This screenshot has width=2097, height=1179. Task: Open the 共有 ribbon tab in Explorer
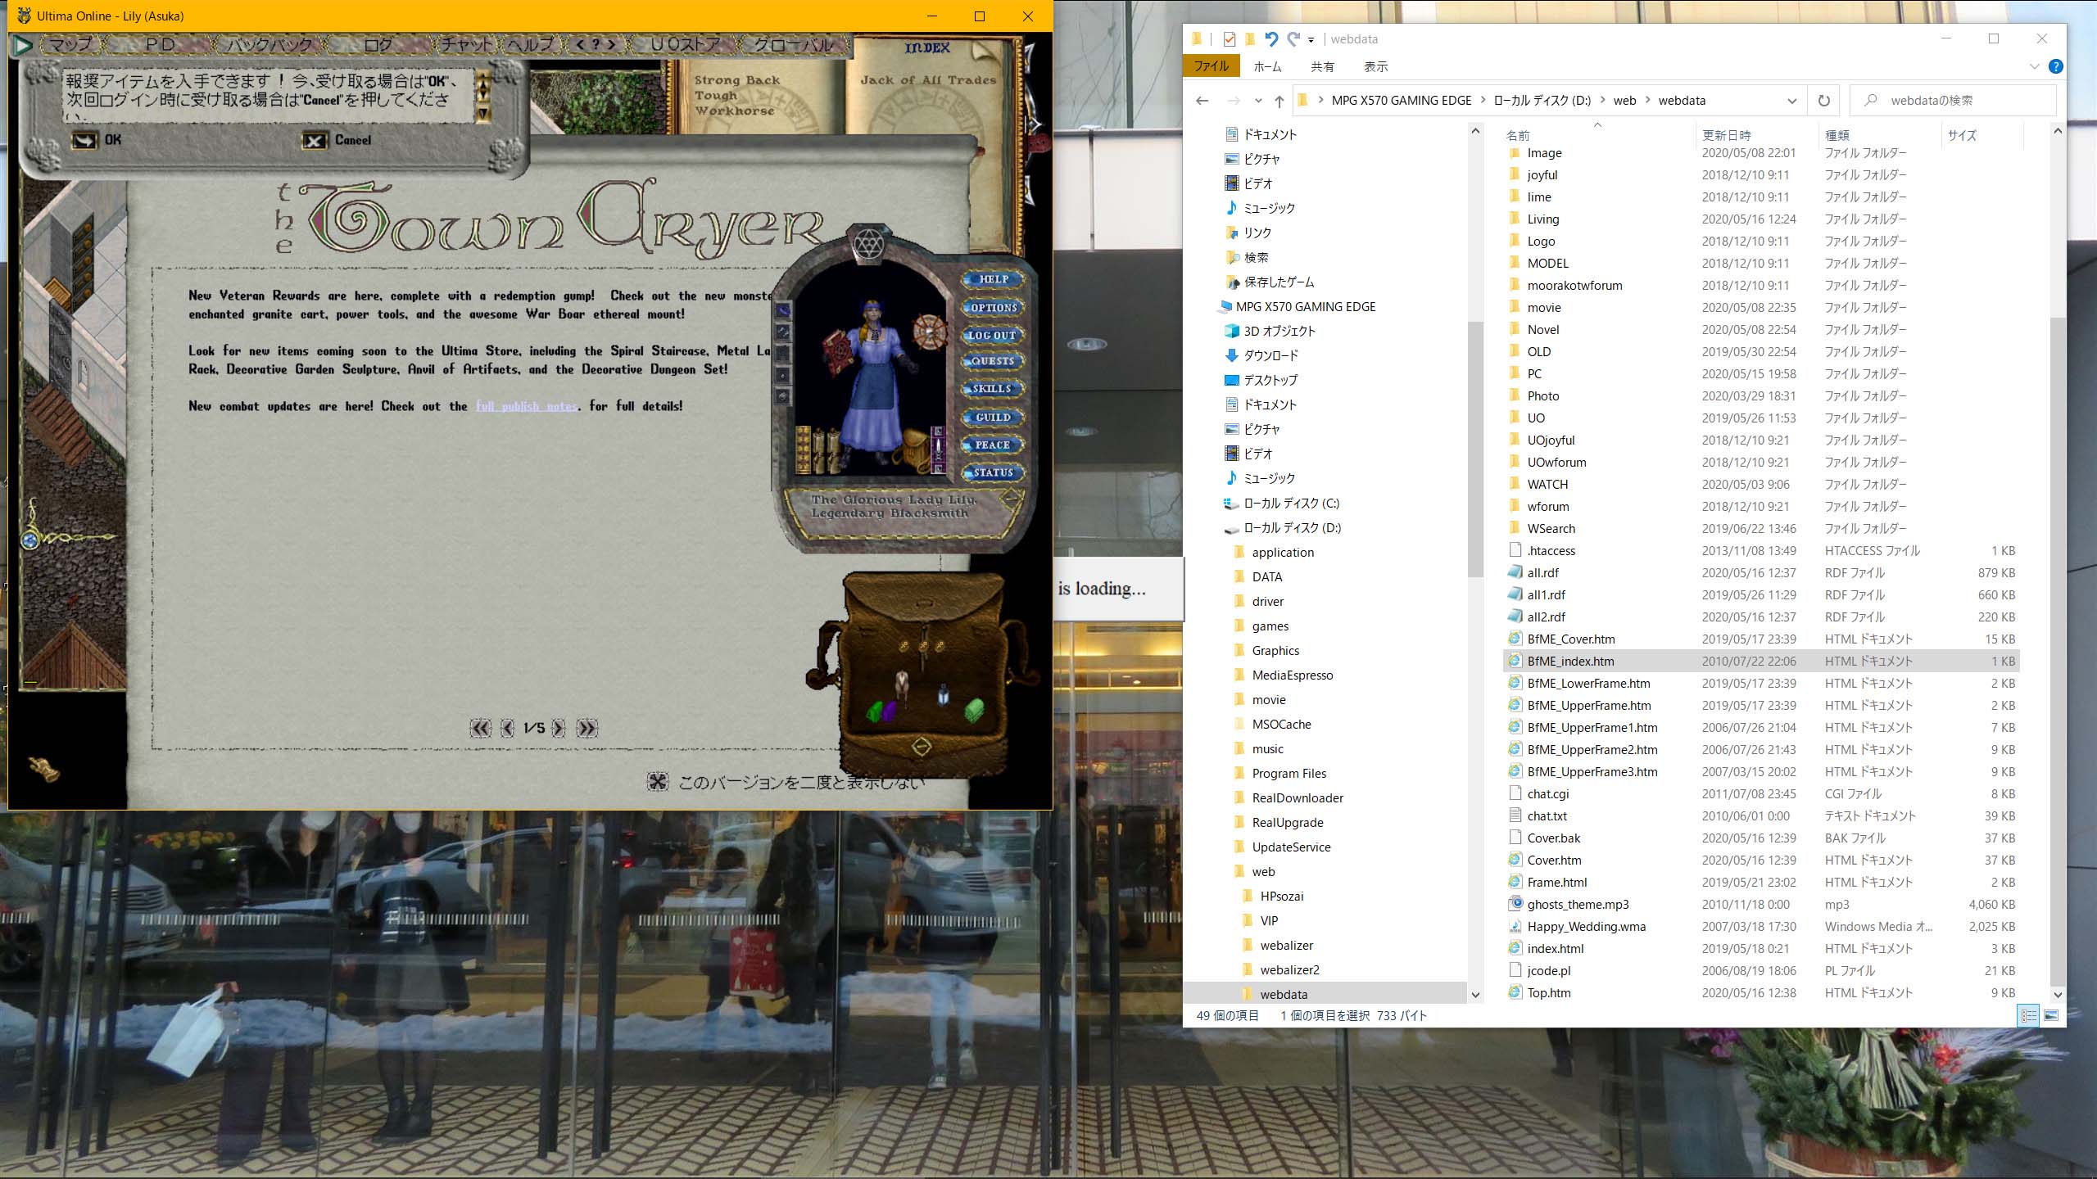(x=1322, y=66)
